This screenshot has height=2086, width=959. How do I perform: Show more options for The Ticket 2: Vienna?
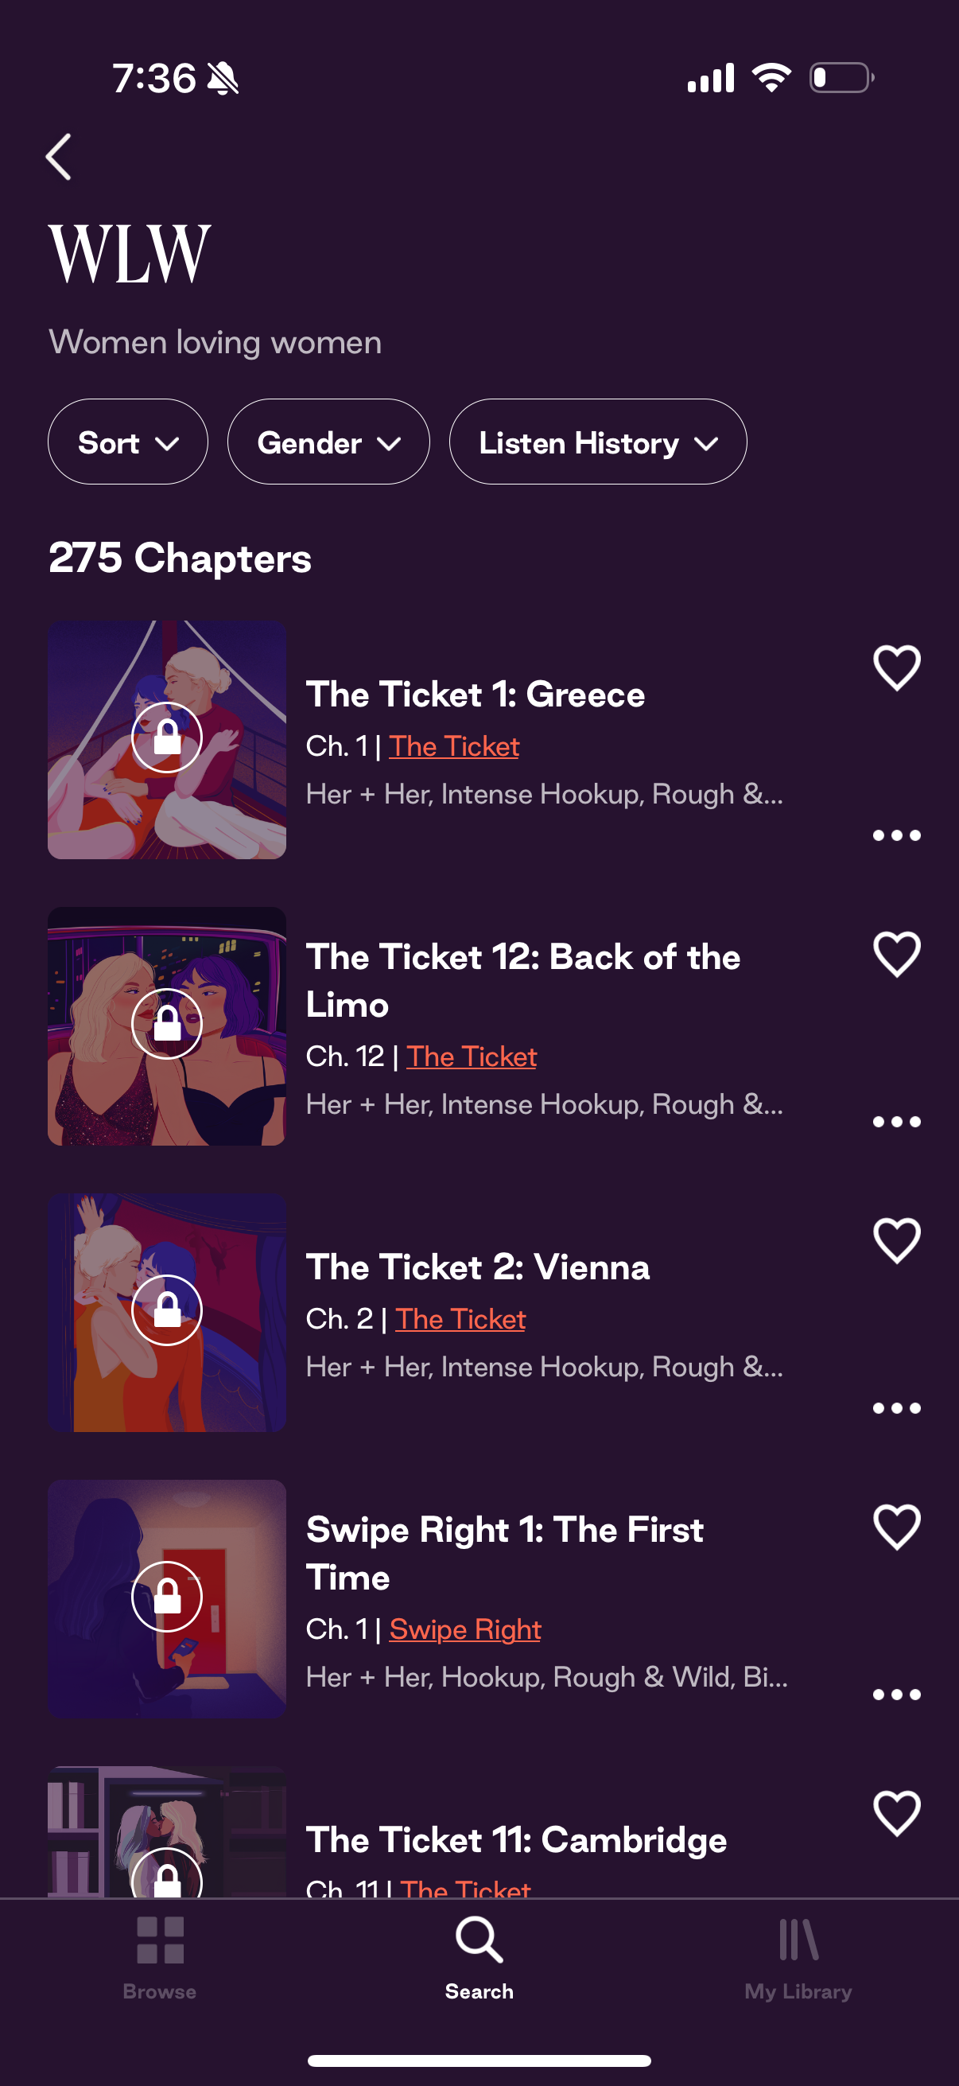pyautogui.click(x=897, y=1408)
